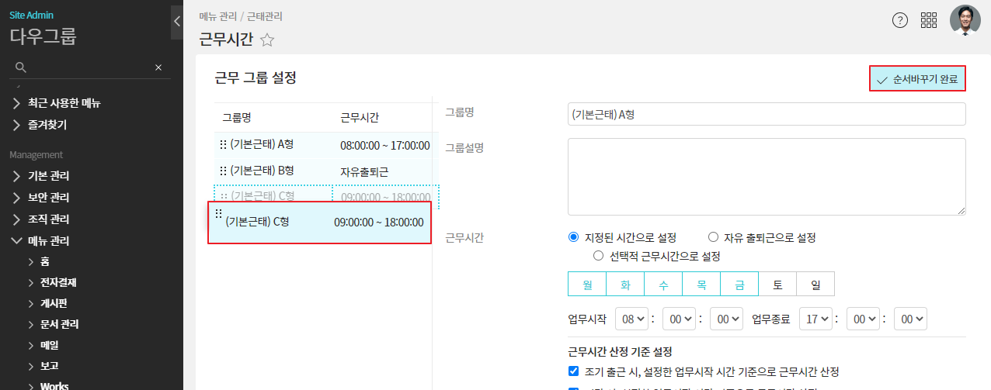Image resolution: width=991 pixels, height=390 pixels.
Task: Open 게시판 submenu item
Action: pyautogui.click(x=54, y=304)
